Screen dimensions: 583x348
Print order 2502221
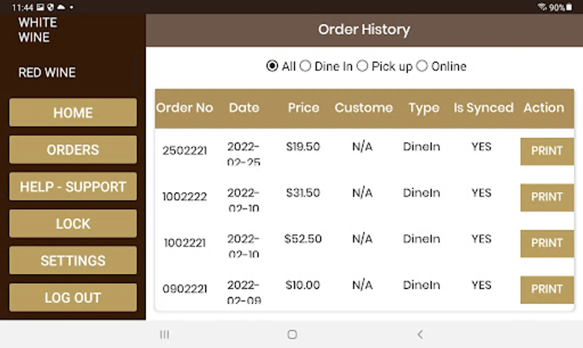547,151
